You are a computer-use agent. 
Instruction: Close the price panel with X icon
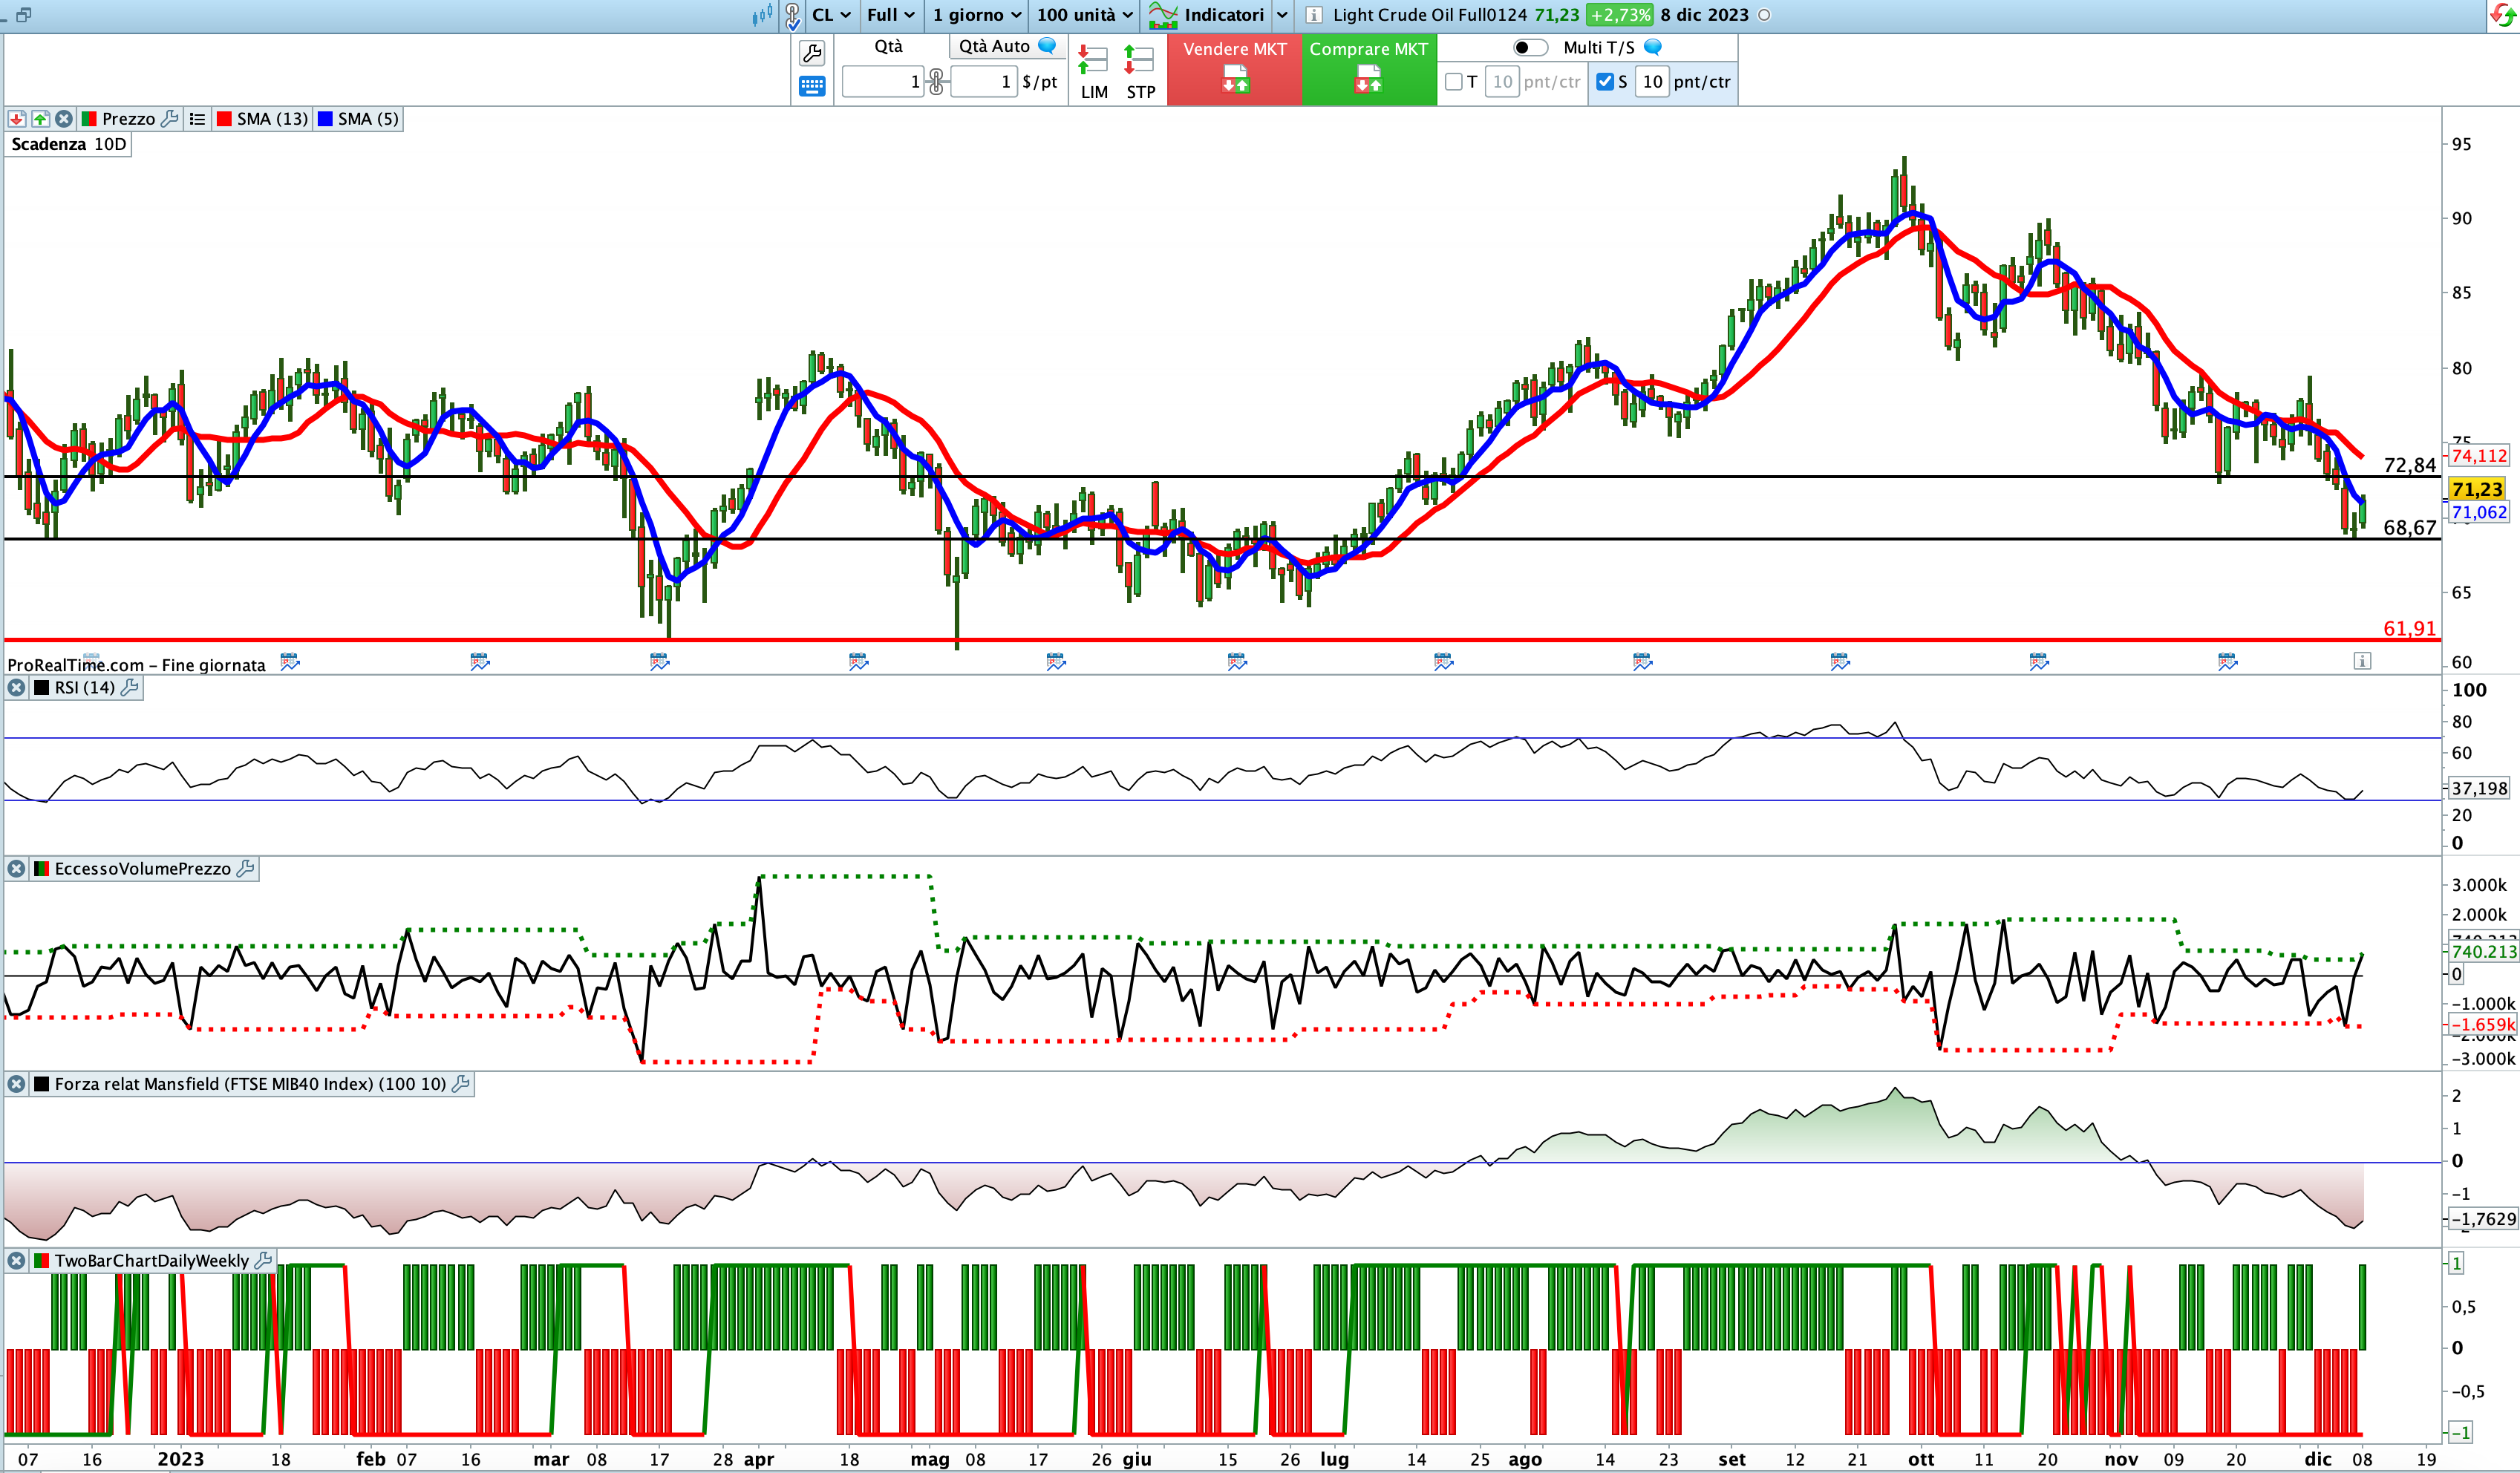(64, 119)
